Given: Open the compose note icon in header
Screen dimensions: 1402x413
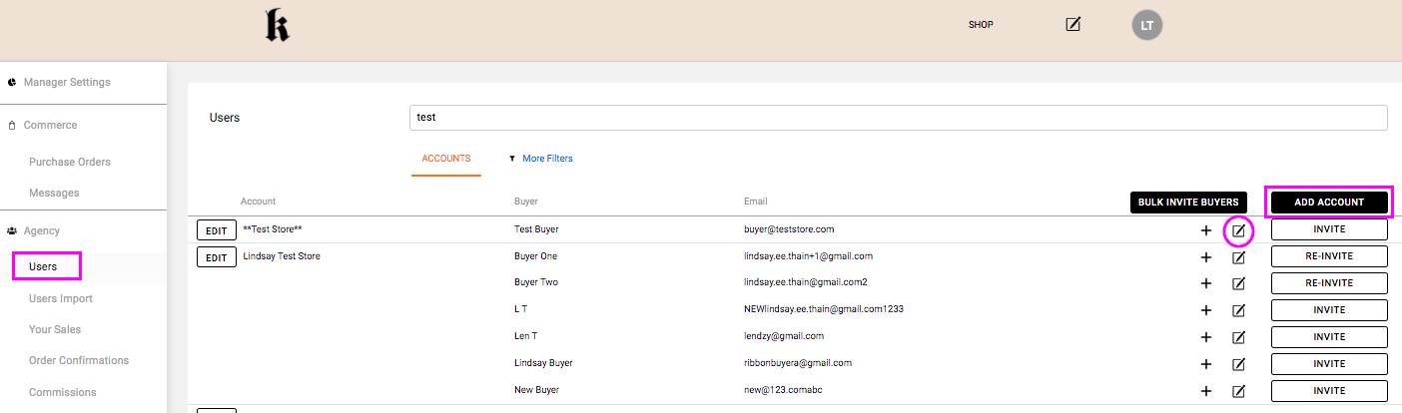Looking at the screenshot, I should [1073, 24].
